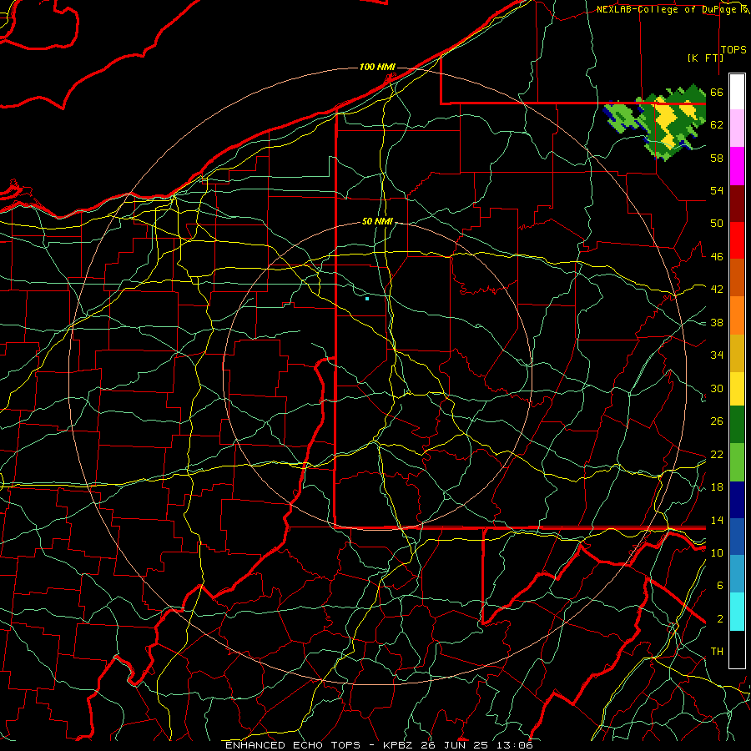Click the gold legend swatch
The height and width of the screenshot is (751, 751).
click(x=737, y=353)
